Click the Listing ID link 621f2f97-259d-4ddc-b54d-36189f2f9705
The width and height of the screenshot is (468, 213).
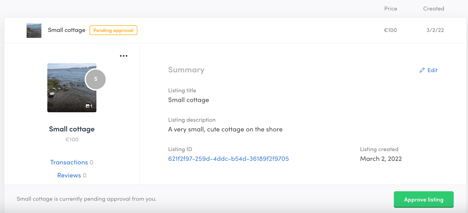[228, 159]
